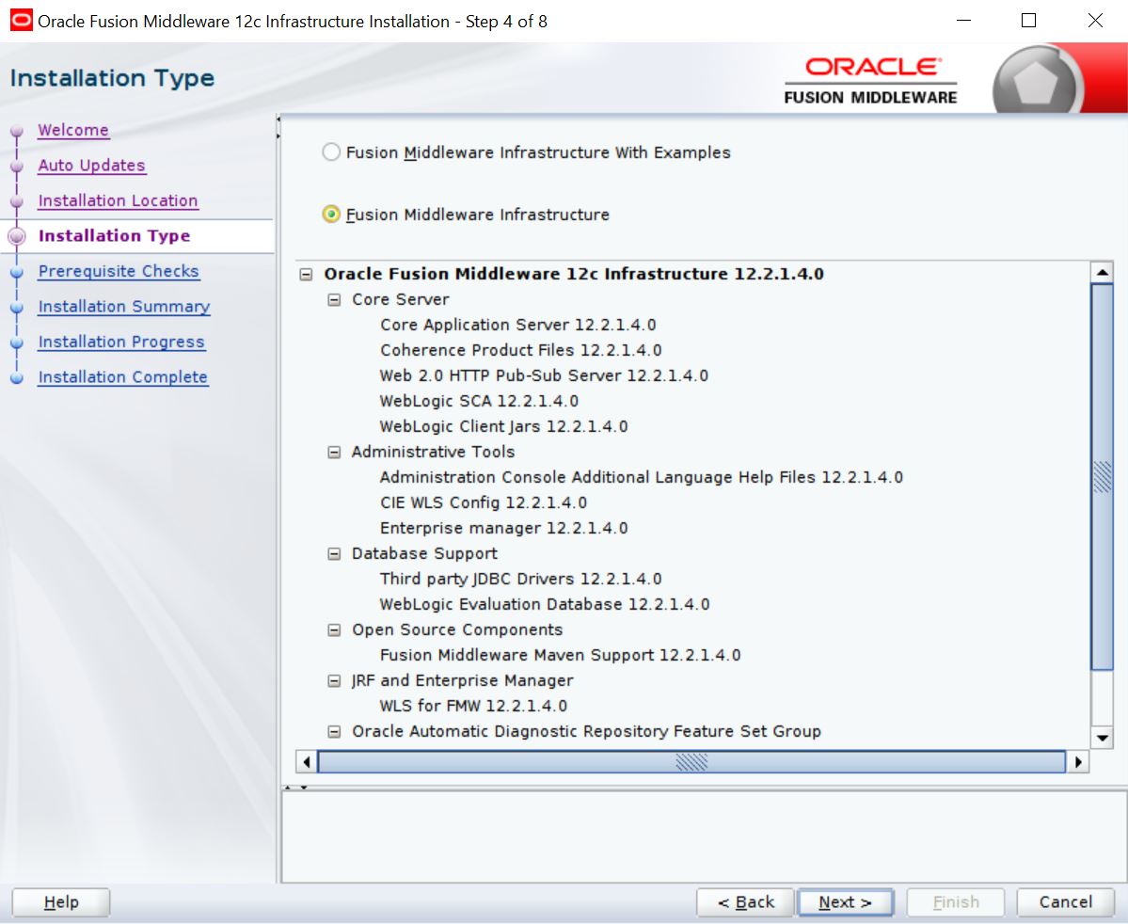Collapse the Database Support tree node
Image resolution: width=1128 pixels, height=924 pixels.
334,553
